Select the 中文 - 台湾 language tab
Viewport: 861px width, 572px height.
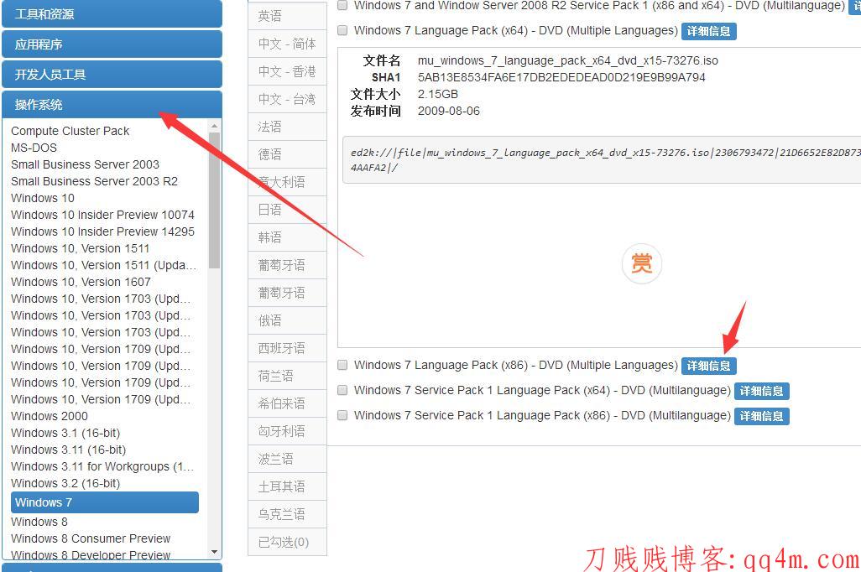pyautogui.click(x=287, y=99)
